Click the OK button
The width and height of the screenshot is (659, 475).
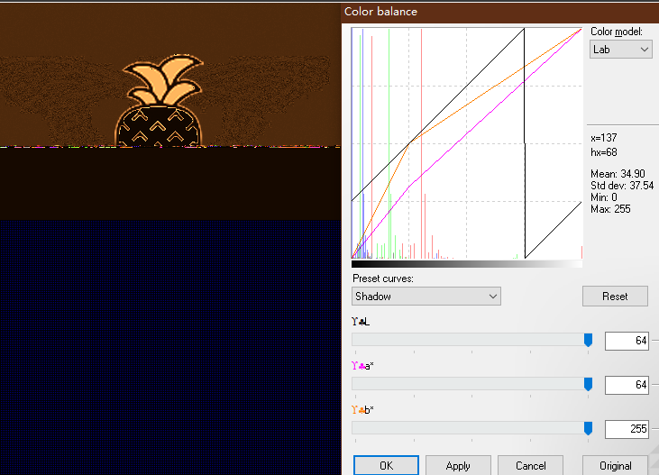pos(386,465)
